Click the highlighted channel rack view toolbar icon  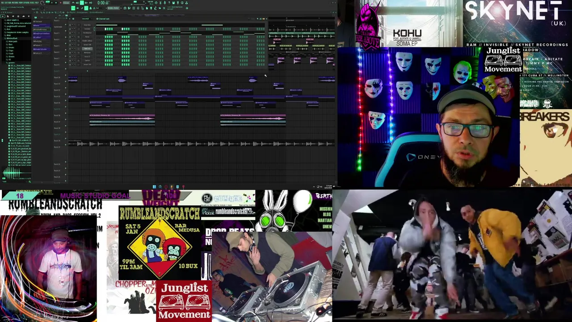click(86, 8)
